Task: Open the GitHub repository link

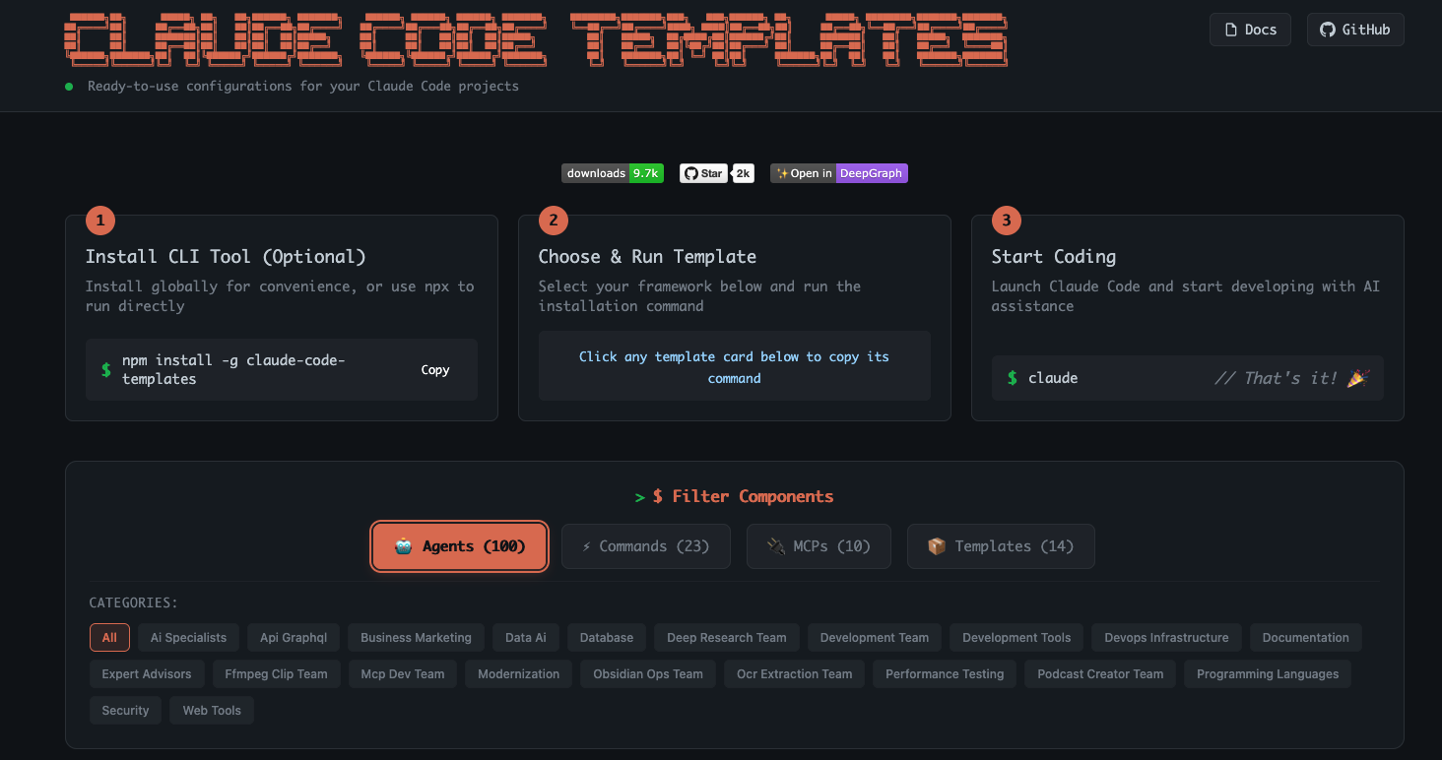Action: click(x=1354, y=30)
